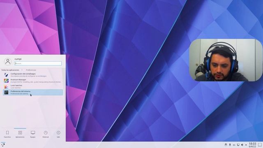
Task: Switch to the Favoritos tab
Action: (7, 134)
